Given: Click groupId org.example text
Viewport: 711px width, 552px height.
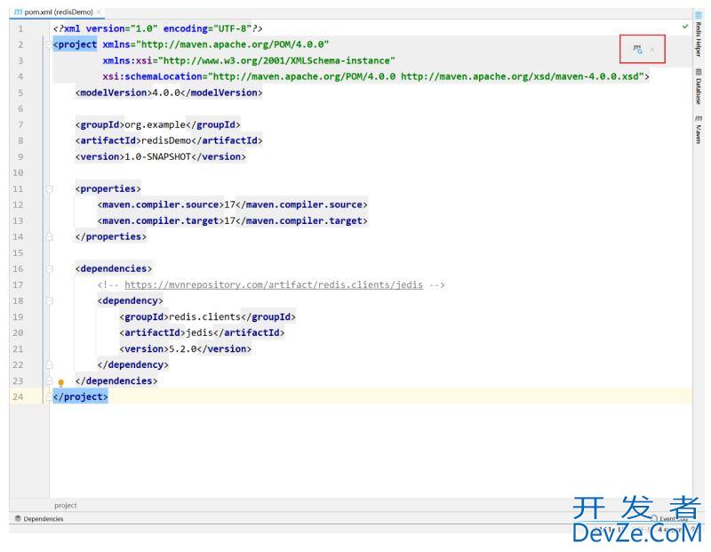Looking at the screenshot, I should click(158, 124).
